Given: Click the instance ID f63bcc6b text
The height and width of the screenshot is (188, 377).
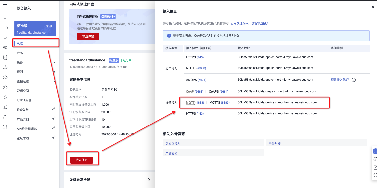Looking at the screenshot, I should 98,67.
